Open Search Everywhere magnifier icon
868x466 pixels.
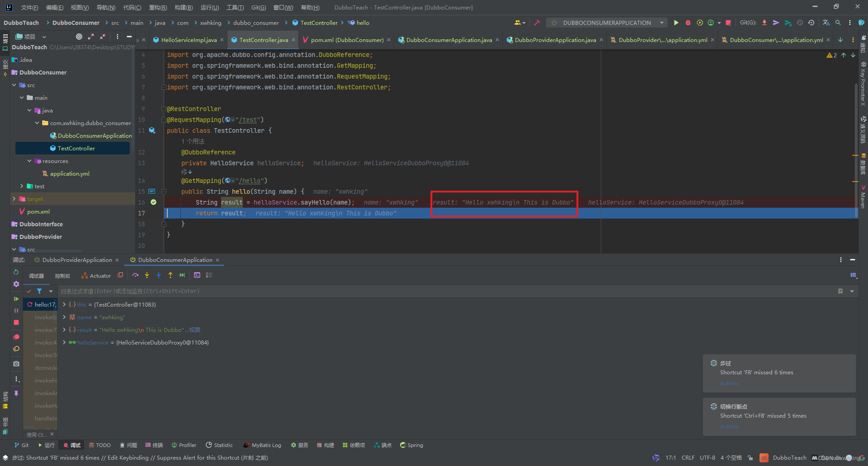pyautogui.click(x=838, y=23)
